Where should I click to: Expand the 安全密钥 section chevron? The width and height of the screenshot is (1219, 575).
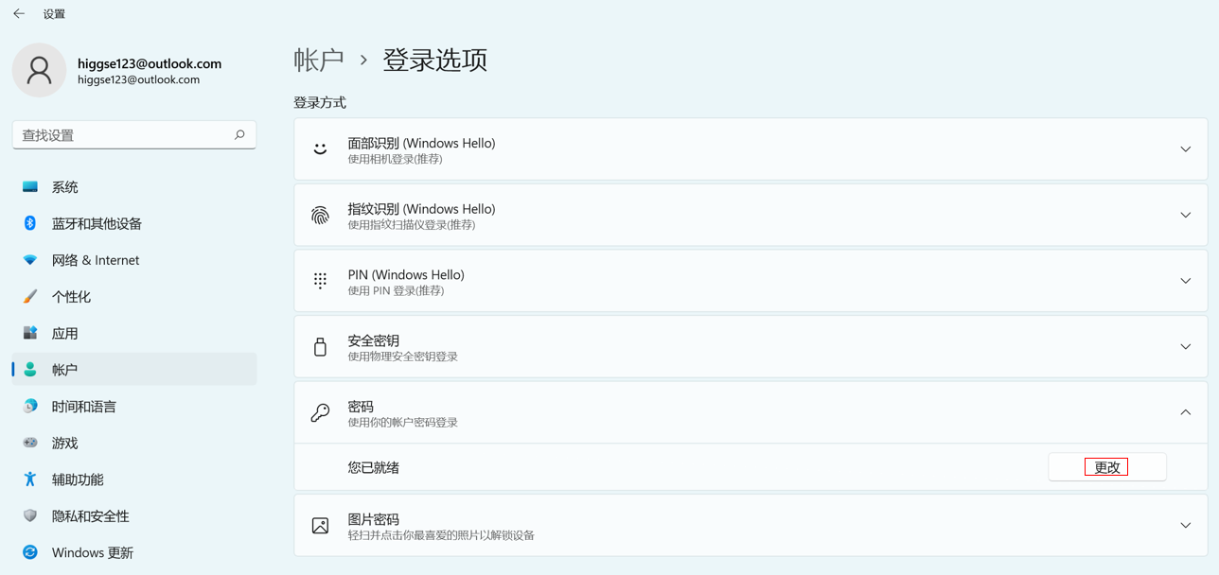pos(1185,347)
